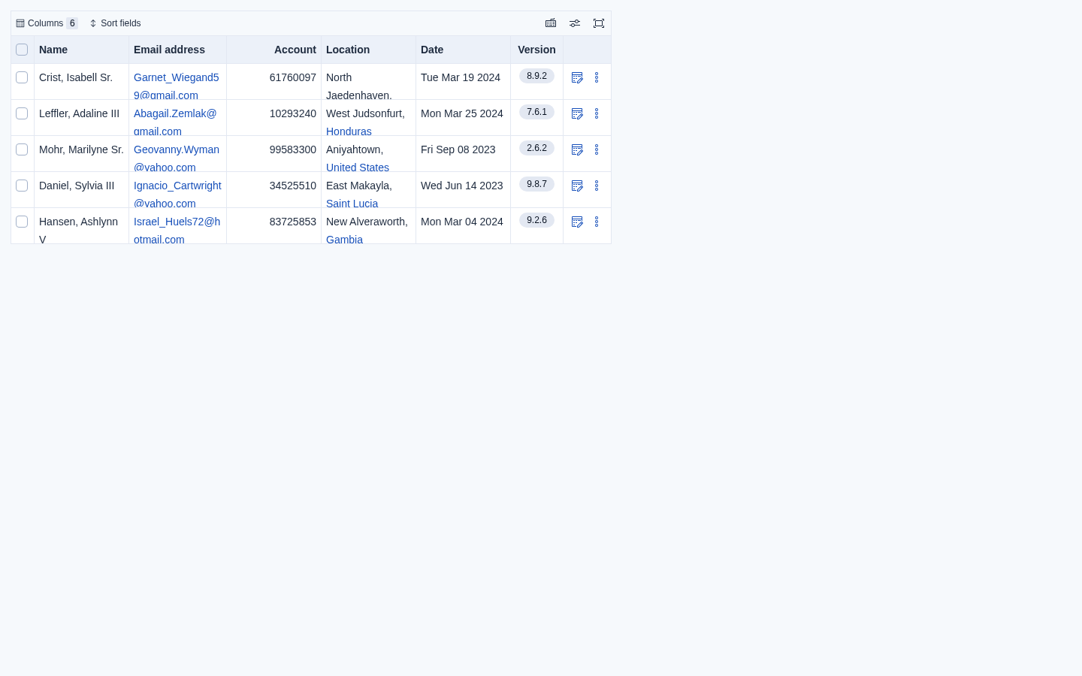Edit the Hansen, Ashlynn V row
The image size is (1082, 676).
point(577,222)
